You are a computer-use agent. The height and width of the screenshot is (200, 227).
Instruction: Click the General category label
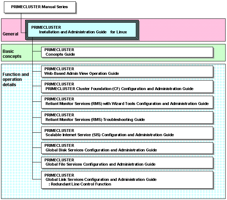click(x=10, y=34)
